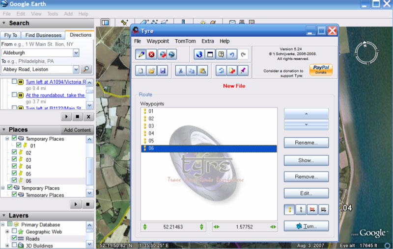Toggle checkbox for waypoint 05 in Places
Screen dimensions: 393x249
[x=14, y=173]
